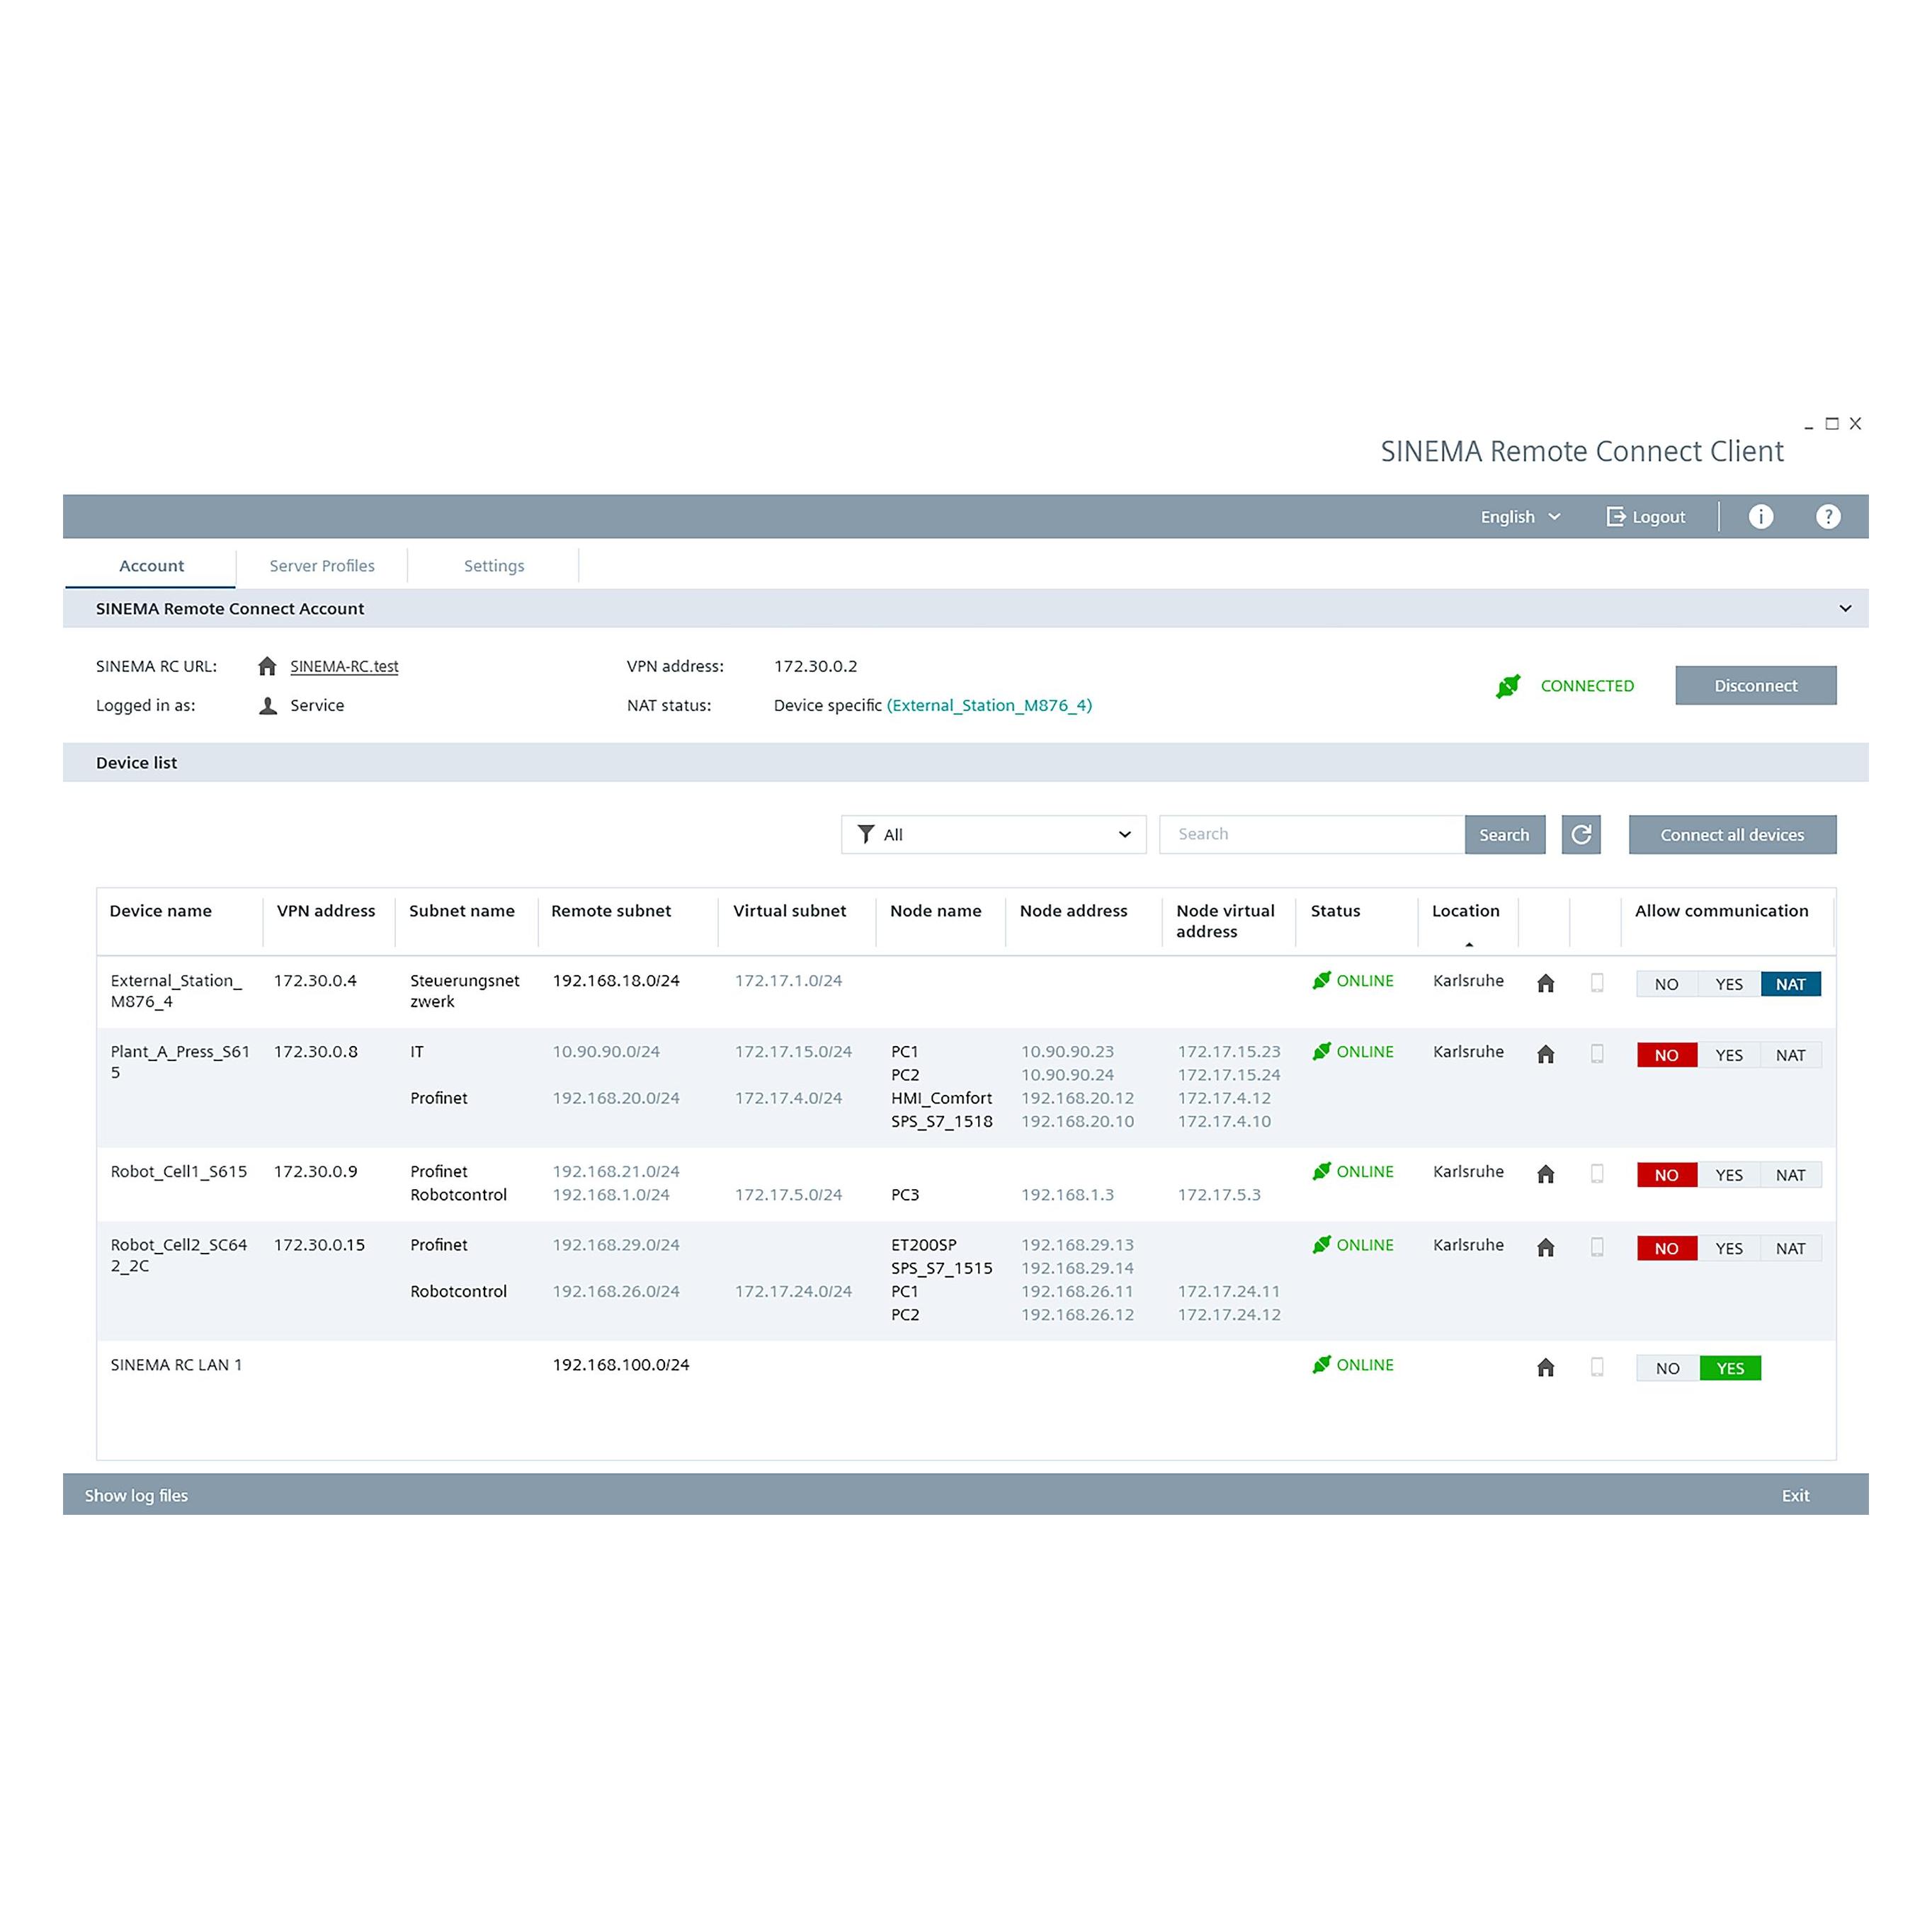Image resolution: width=1932 pixels, height=1932 pixels.
Task: Click Connect all devices button
Action: pos(1732,834)
